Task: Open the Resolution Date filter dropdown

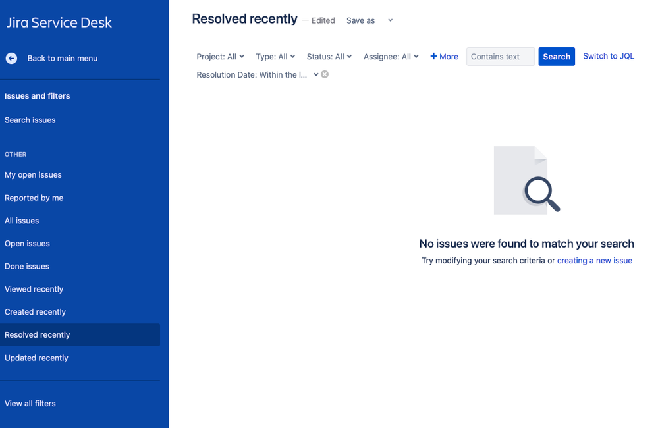Action: (258, 74)
